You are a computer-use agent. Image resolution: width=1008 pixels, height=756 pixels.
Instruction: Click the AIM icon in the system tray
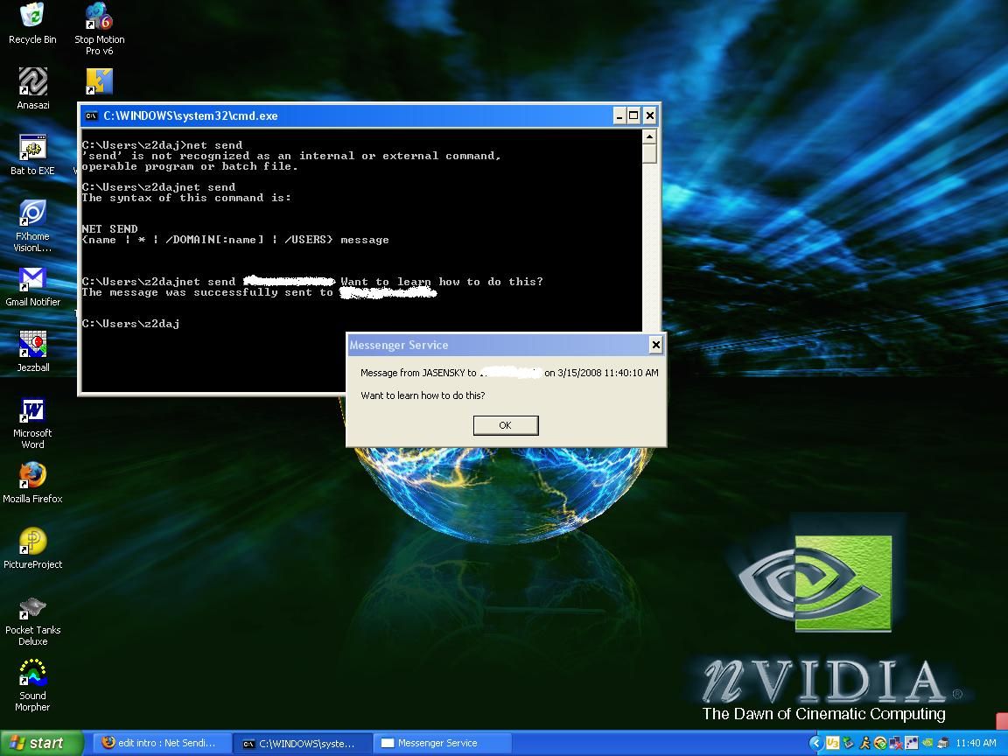point(864,743)
